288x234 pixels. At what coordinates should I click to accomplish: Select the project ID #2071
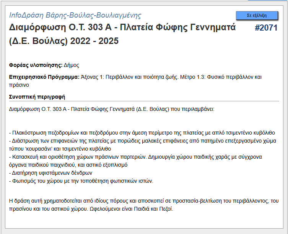[266, 28]
